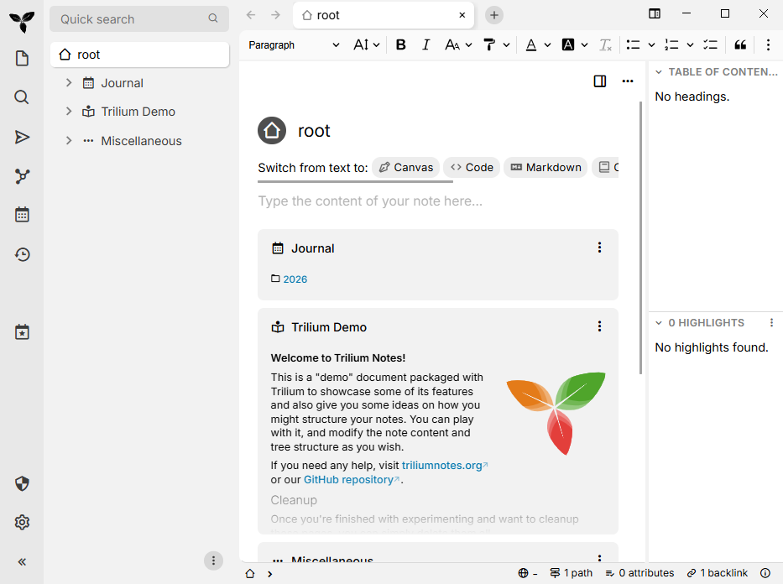Select Miscellaneous in note tree
Viewport: 783px width, 584px height.
141,141
